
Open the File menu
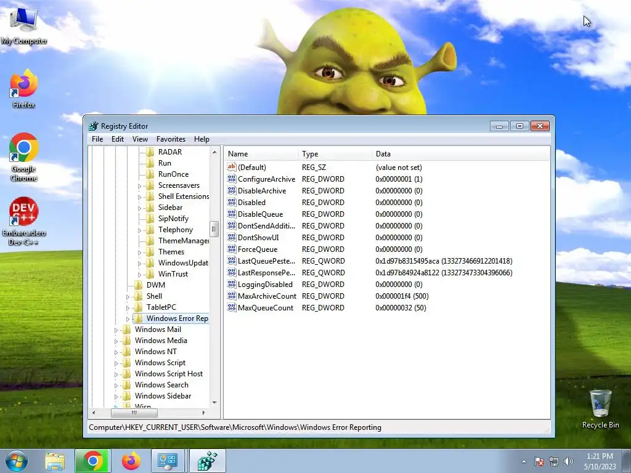[97, 139]
